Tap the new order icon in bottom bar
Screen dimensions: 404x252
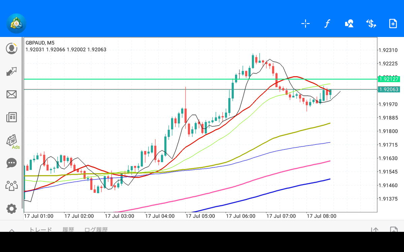394,230
